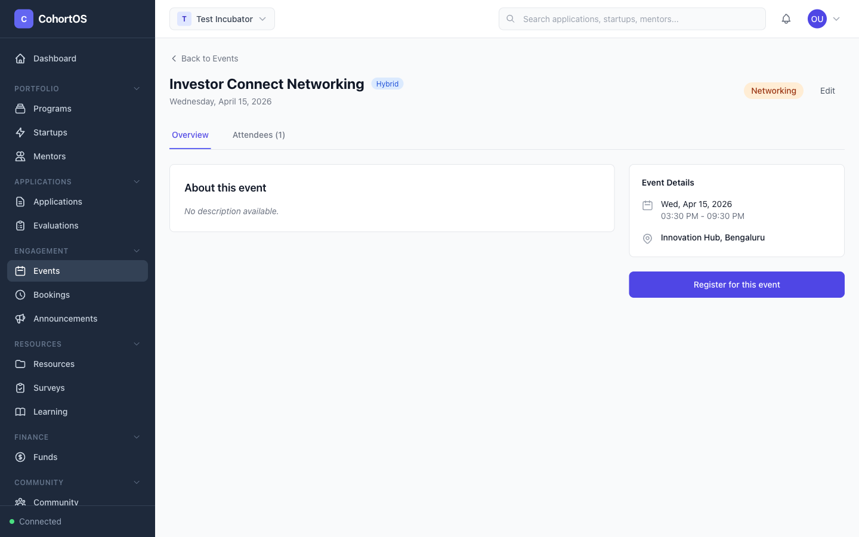Open the Funds section icon
Screen dimensions: 859x537
pos(20,457)
